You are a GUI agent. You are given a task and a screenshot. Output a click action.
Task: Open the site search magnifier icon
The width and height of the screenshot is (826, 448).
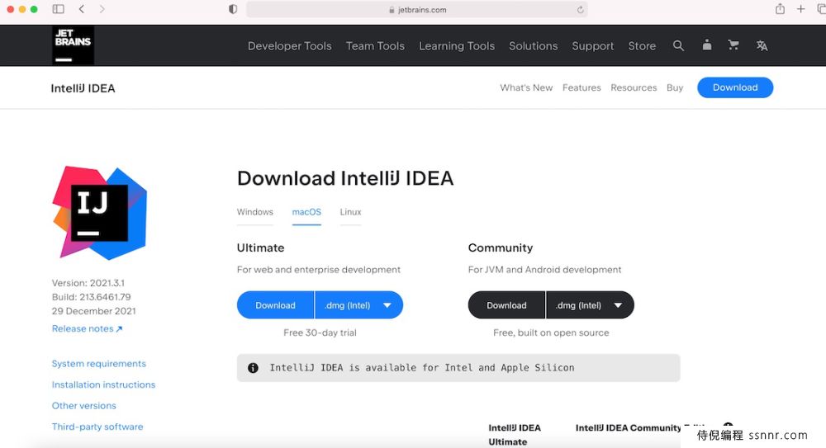click(678, 46)
